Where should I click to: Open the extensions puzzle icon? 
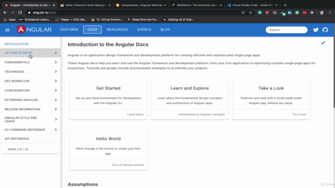point(312,13)
